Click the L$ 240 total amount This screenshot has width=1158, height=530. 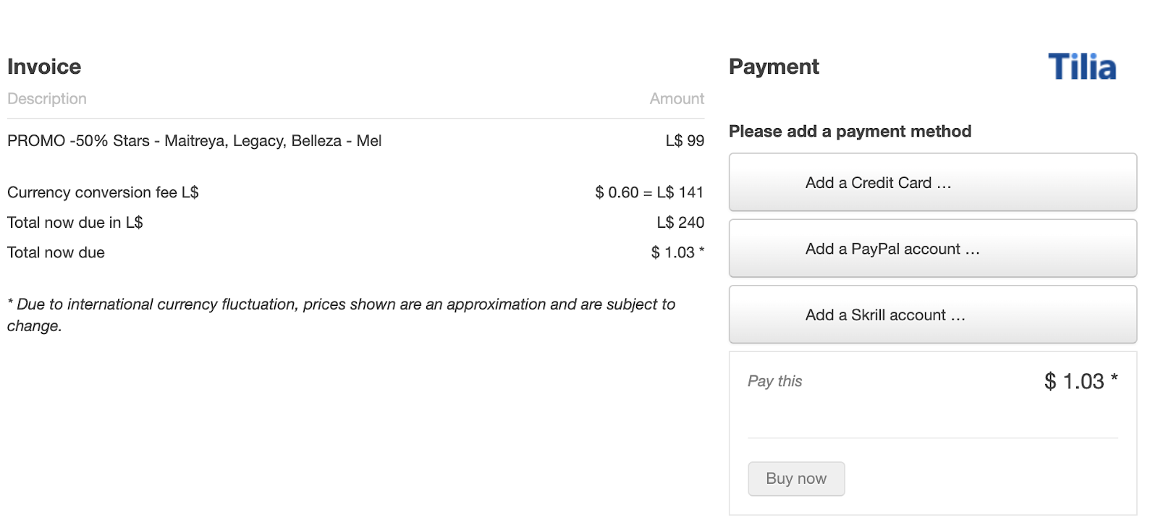[680, 223]
